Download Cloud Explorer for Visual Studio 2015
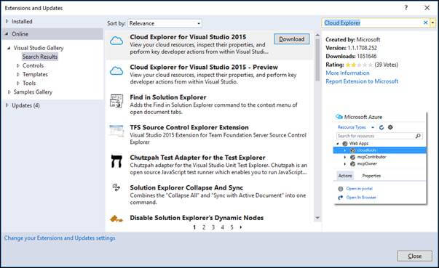Image resolution: width=439 pixels, height=268 pixels. click(x=291, y=39)
